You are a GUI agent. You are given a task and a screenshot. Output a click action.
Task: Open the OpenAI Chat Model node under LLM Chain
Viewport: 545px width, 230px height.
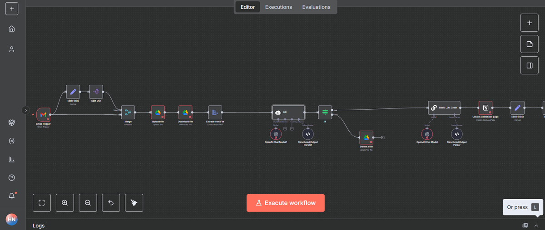click(x=427, y=134)
